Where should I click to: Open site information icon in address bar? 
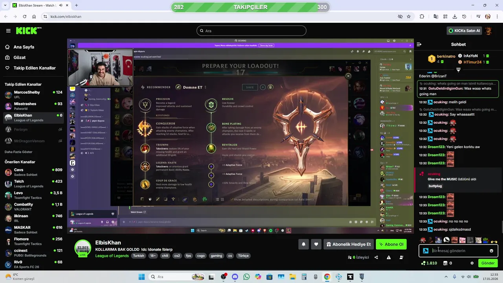(x=45, y=17)
